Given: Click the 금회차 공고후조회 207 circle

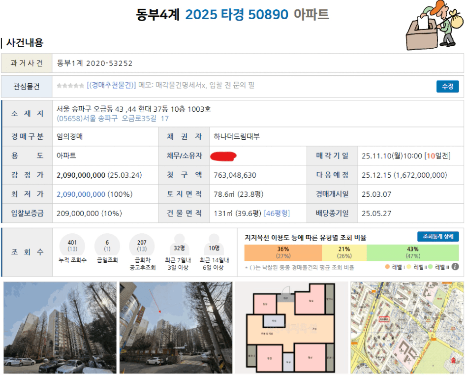Looking at the screenshot, I should coord(142,246).
